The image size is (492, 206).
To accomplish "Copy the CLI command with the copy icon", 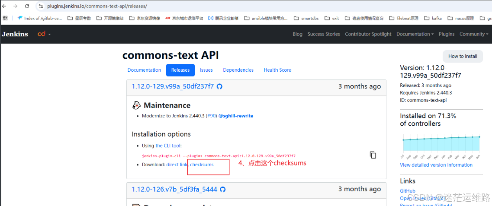I will coord(373,155).
